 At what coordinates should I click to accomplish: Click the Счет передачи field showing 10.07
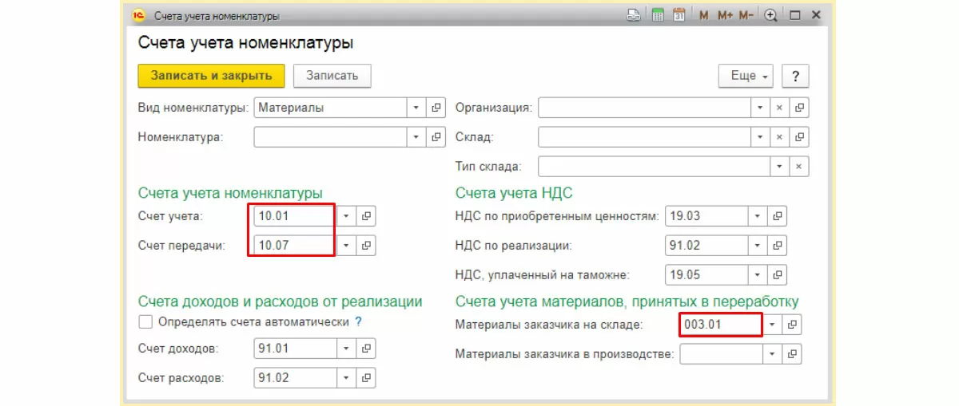pyautogui.click(x=295, y=246)
